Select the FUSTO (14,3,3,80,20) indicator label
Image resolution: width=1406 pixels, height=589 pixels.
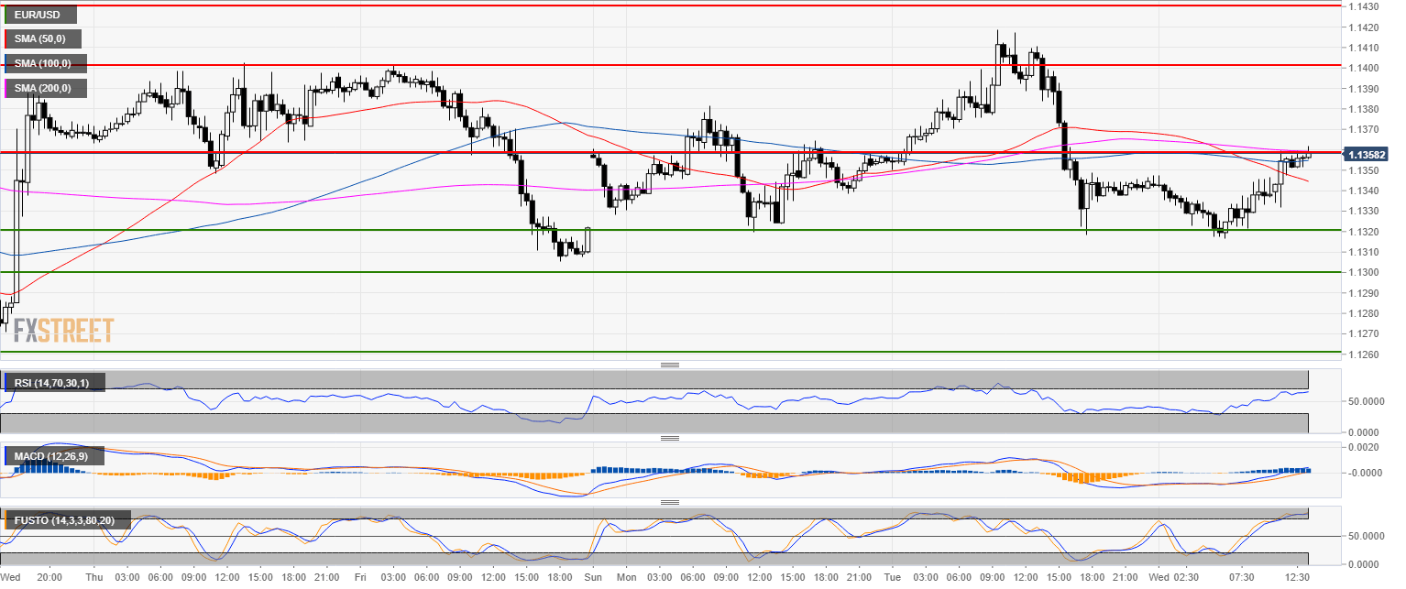pos(66,520)
